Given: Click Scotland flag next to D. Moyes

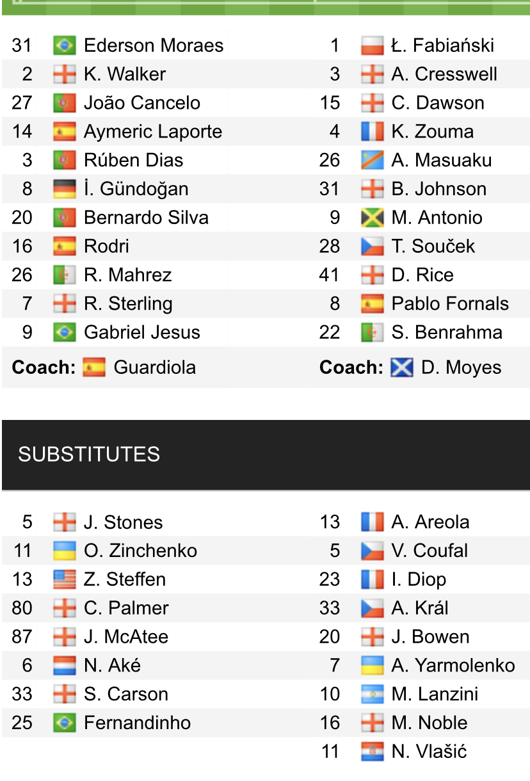Looking at the screenshot, I should 401,368.
